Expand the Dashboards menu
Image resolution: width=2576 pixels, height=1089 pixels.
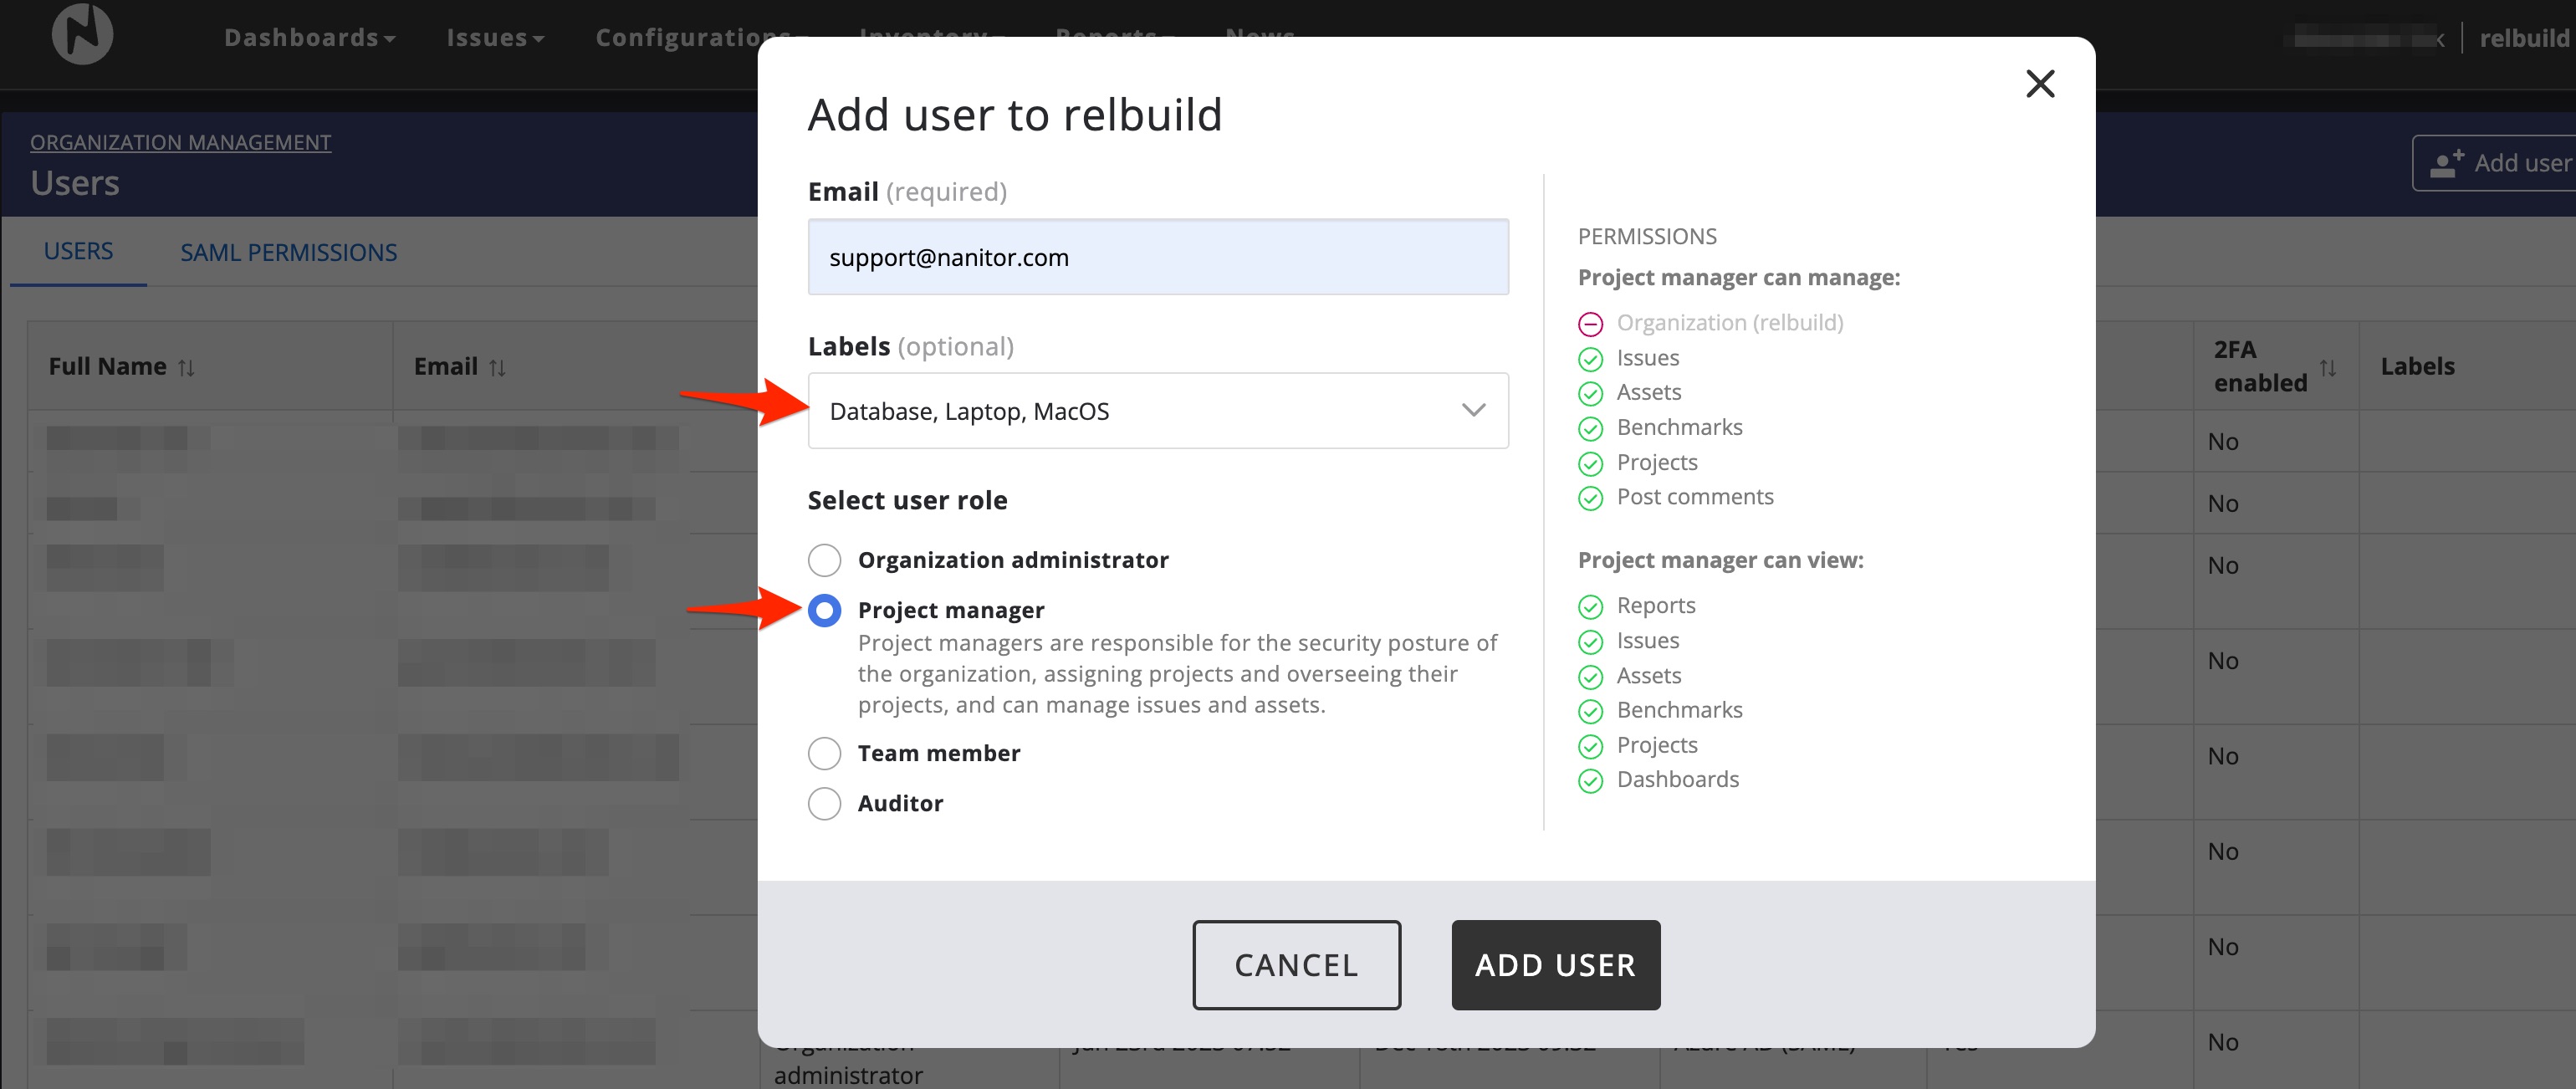(310, 37)
